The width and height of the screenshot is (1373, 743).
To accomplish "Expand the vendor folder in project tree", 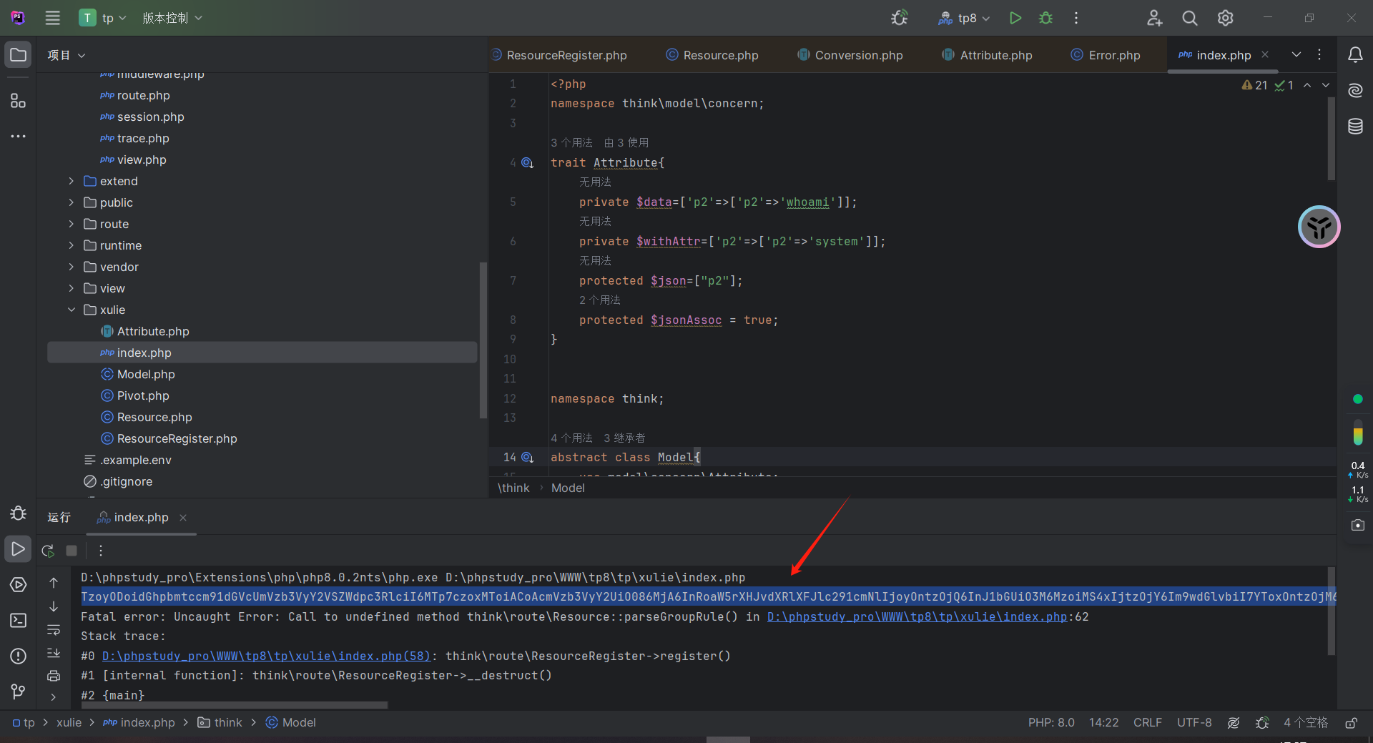I will pyautogui.click(x=72, y=267).
